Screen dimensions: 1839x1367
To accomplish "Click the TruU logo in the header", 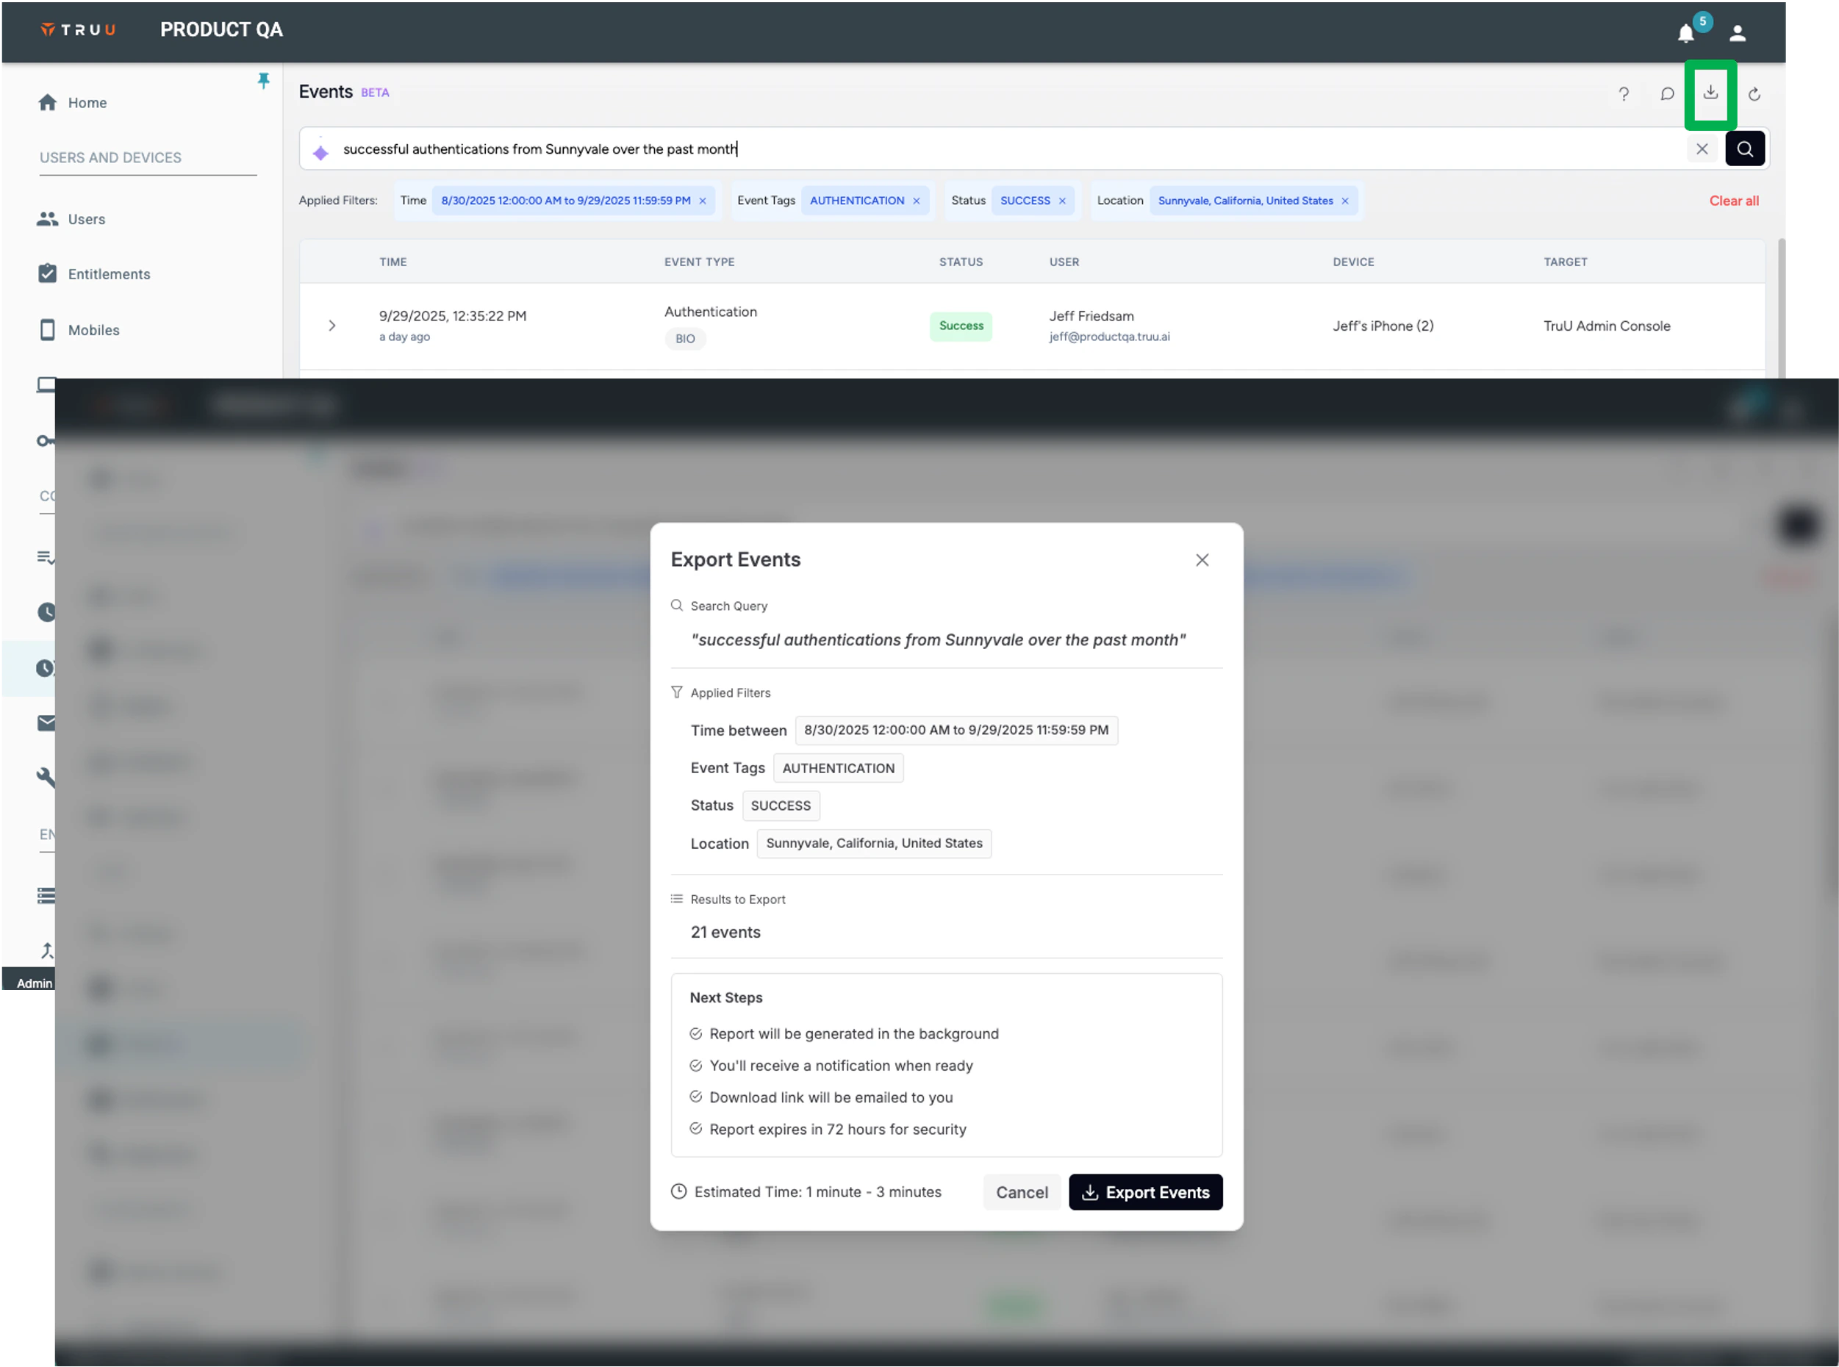I will pyautogui.click(x=77, y=30).
